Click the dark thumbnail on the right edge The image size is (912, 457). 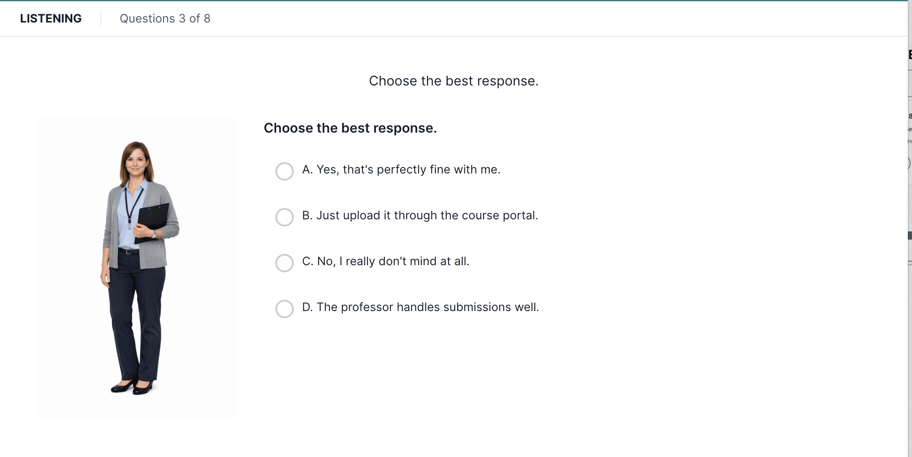click(910, 236)
